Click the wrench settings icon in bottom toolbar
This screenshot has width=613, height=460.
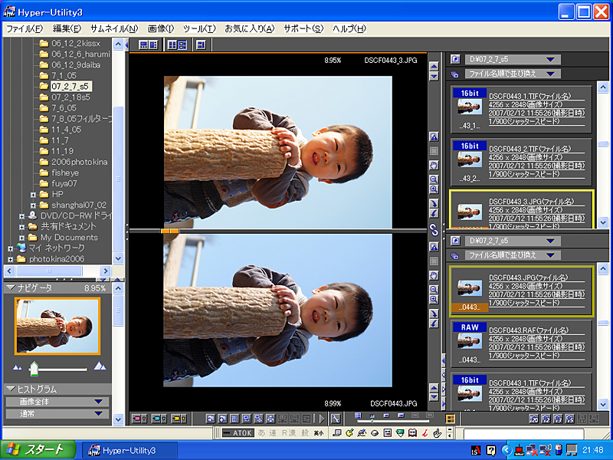point(336,419)
